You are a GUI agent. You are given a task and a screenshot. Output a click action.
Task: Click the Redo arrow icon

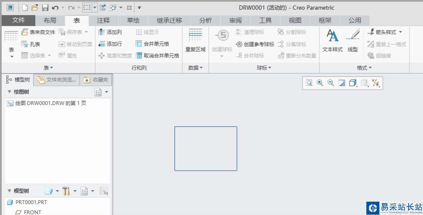click(x=71, y=8)
